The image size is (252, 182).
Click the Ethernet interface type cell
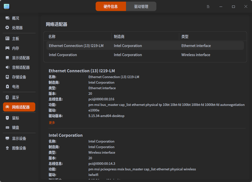[196, 45]
